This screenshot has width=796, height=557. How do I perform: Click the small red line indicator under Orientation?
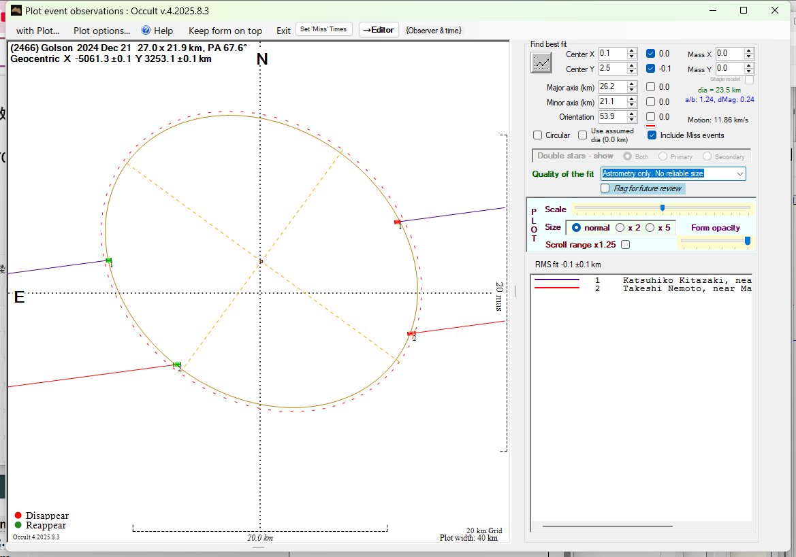(650, 126)
